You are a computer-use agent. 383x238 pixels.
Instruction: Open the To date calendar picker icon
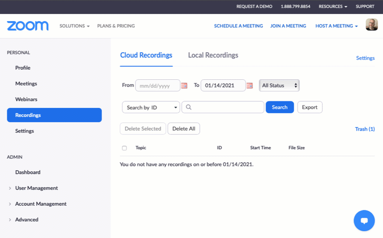[249, 85]
